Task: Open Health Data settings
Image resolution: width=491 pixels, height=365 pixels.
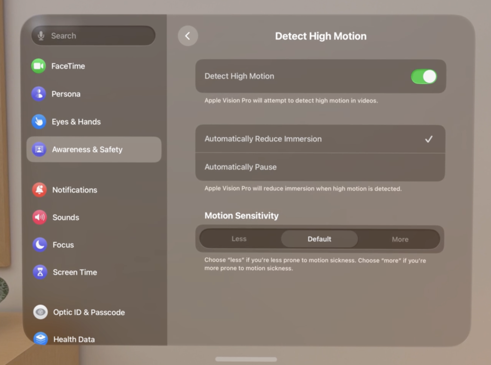Action: click(74, 339)
